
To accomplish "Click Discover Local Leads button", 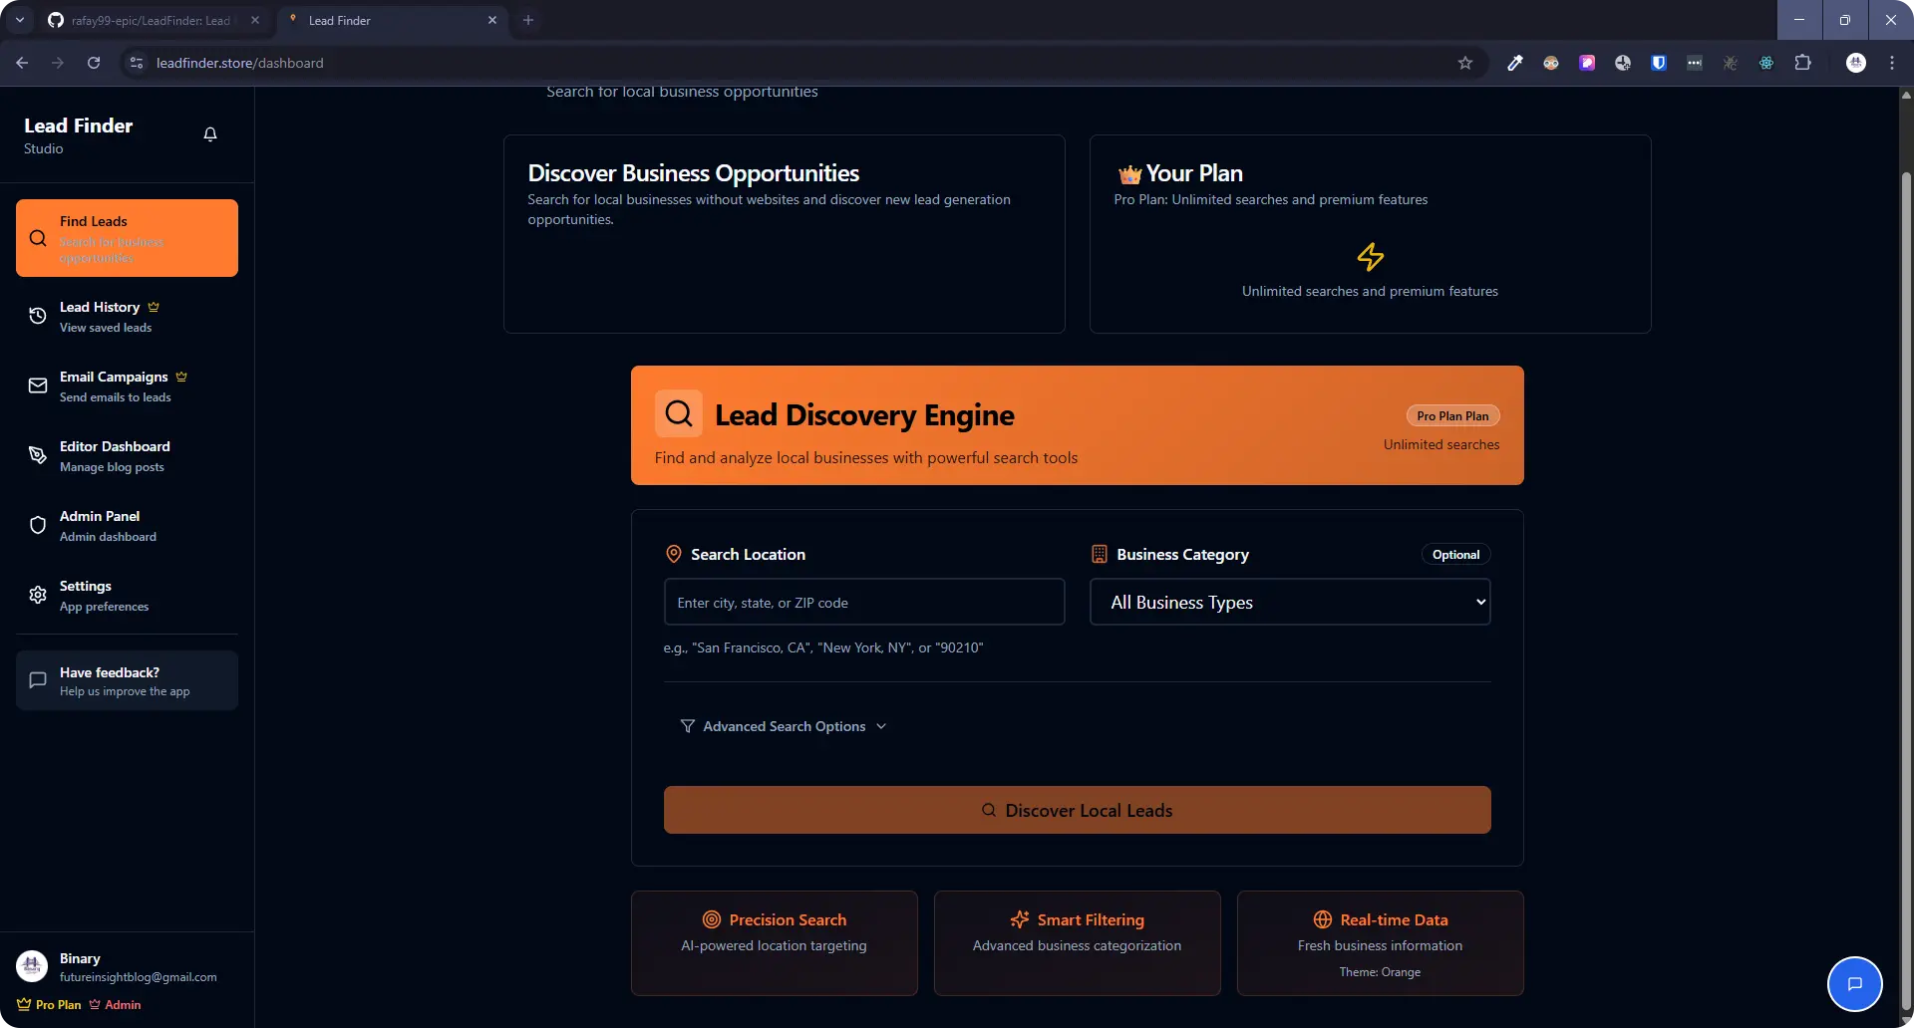I will pos(1077,810).
